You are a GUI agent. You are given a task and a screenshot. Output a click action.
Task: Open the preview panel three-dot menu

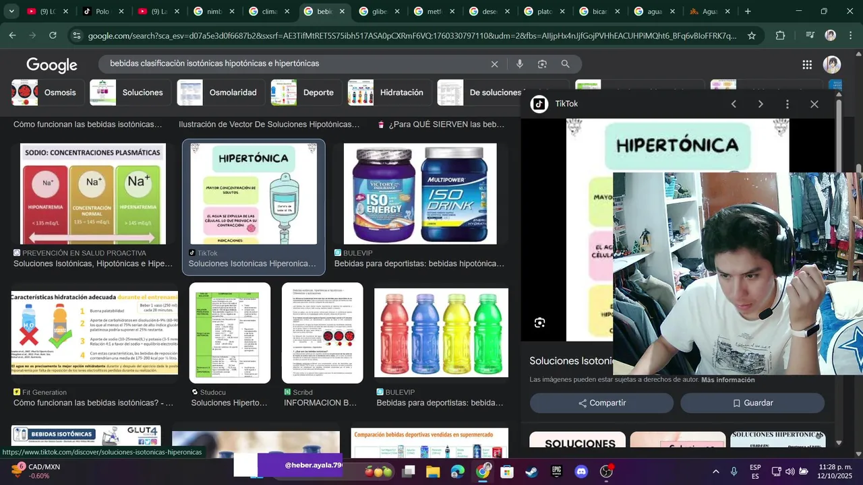click(x=787, y=104)
